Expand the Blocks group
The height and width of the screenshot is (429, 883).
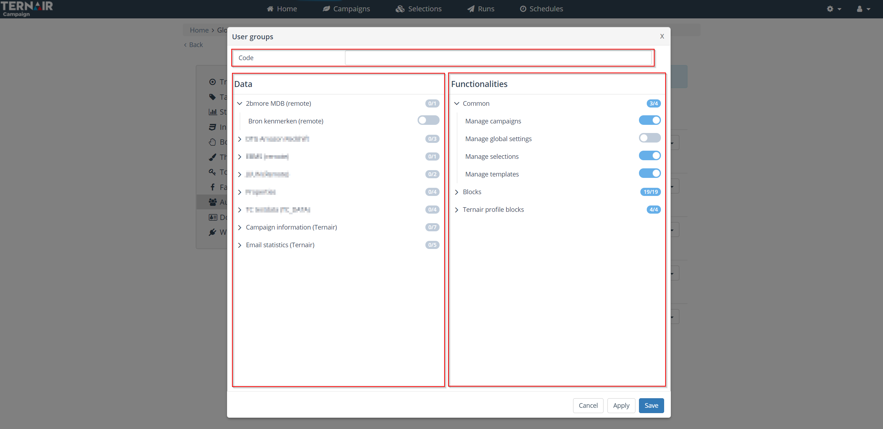[457, 192]
